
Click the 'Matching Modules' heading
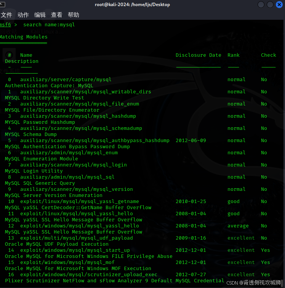tap(24, 37)
